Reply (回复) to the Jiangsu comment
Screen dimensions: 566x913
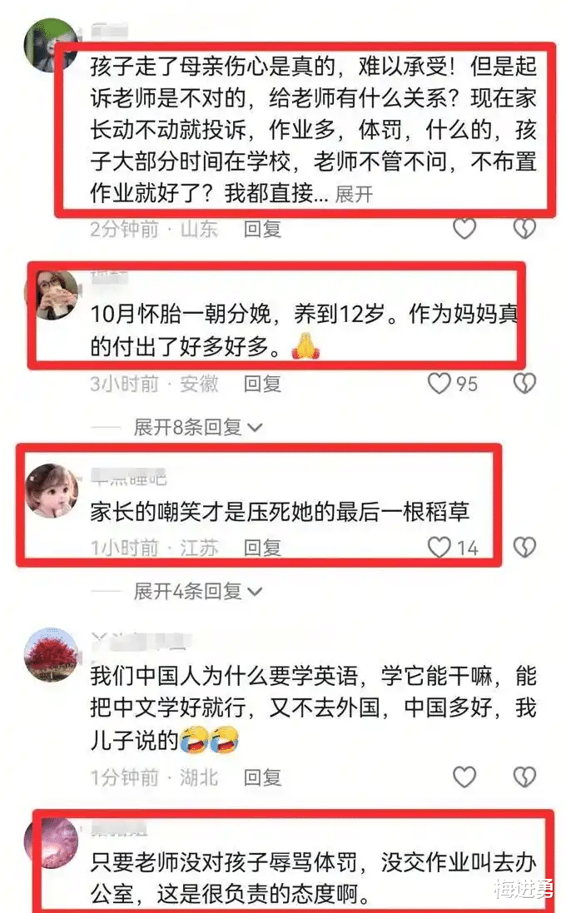coord(262,548)
